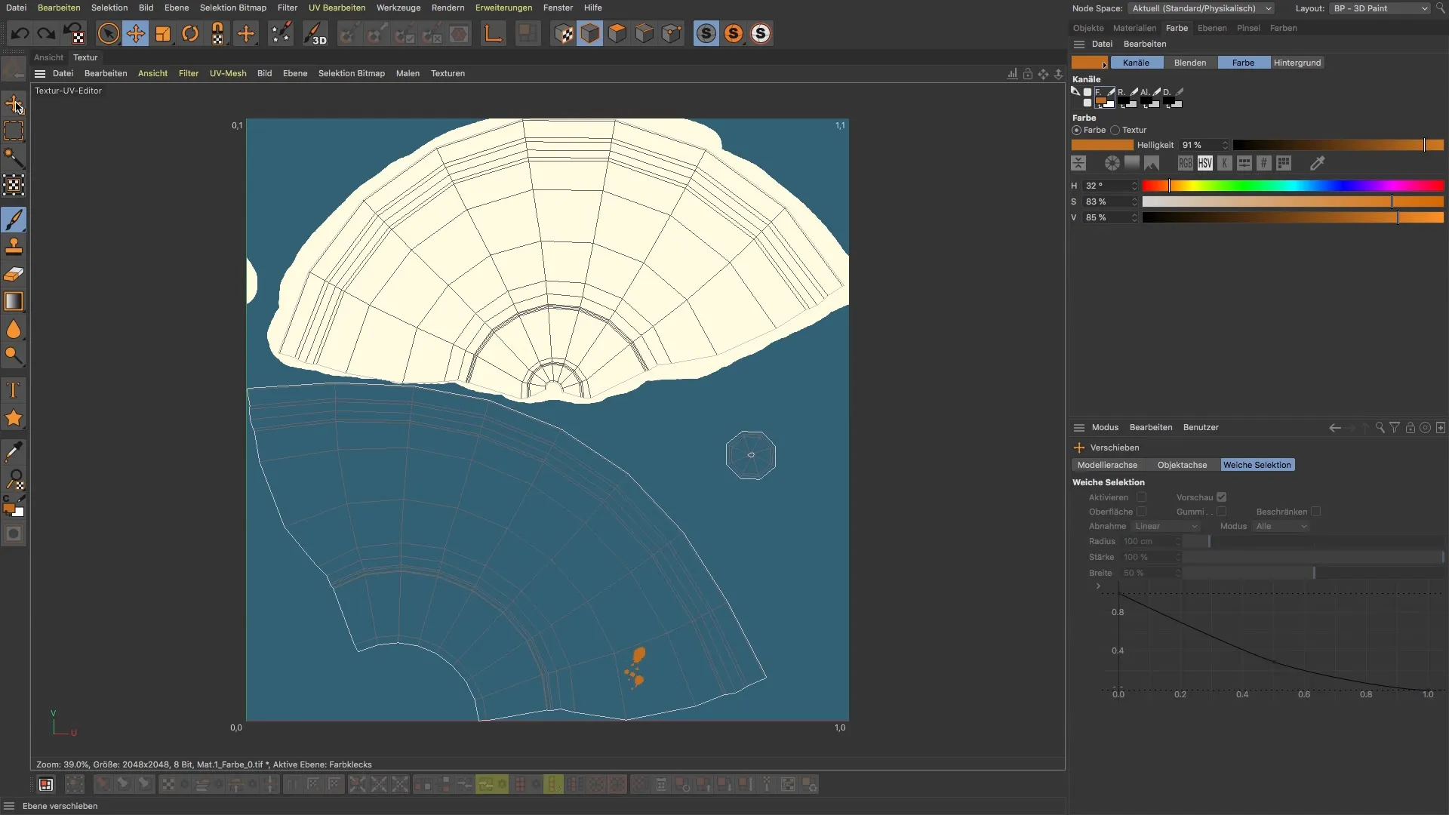The width and height of the screenshot is (1449, 815).
Task: Click the filter funnel in attribute manager
Action: (1395, 427)
